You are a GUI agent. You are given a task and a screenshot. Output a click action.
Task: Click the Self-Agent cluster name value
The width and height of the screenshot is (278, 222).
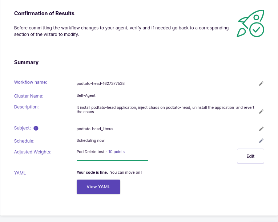pos(86,96)
